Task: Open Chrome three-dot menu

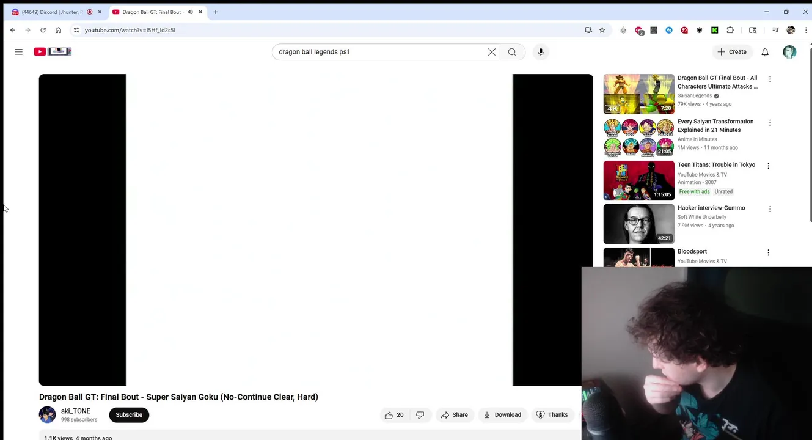Action: click(x=805, y=30)
